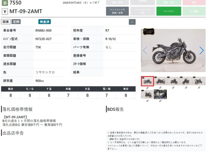Screen dimensions: 209x157
Task: Click the green D grade badge
Action: (5, 3)
